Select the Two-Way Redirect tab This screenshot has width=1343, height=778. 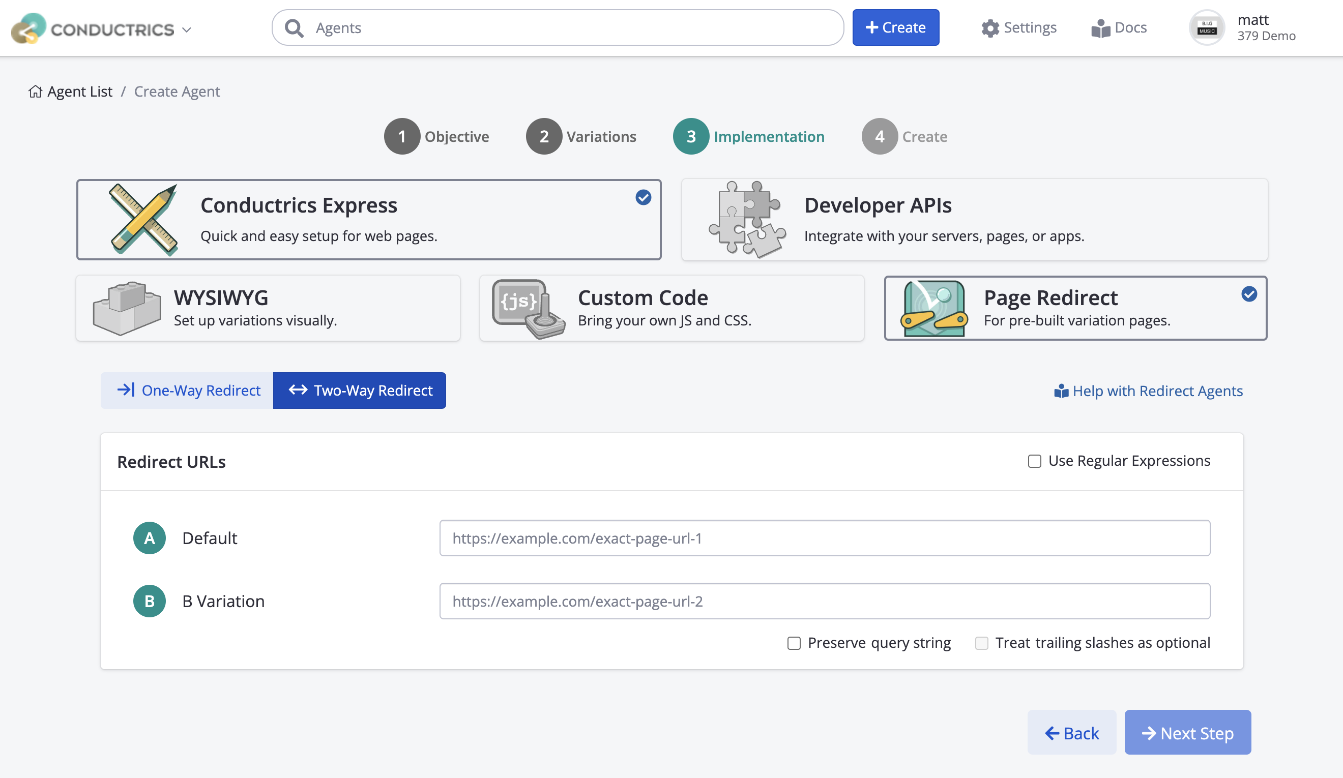point(360,391)
